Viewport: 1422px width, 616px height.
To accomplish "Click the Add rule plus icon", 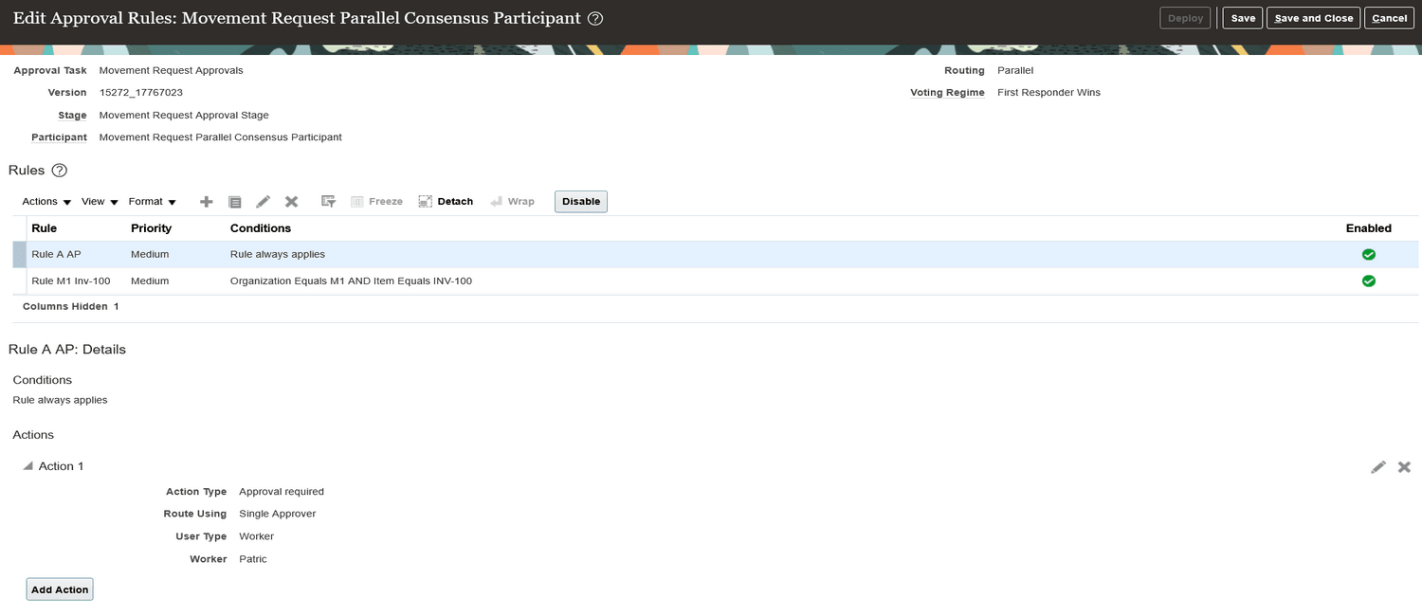I will point(207,202).
